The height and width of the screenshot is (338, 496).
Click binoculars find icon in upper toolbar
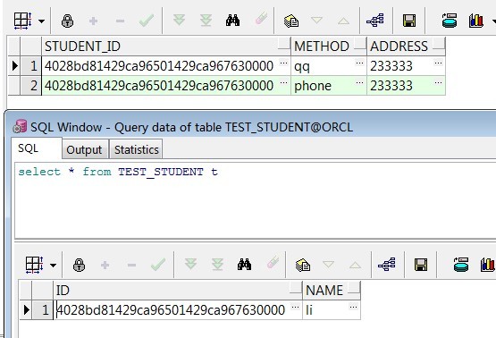click(x=232, y=21)
